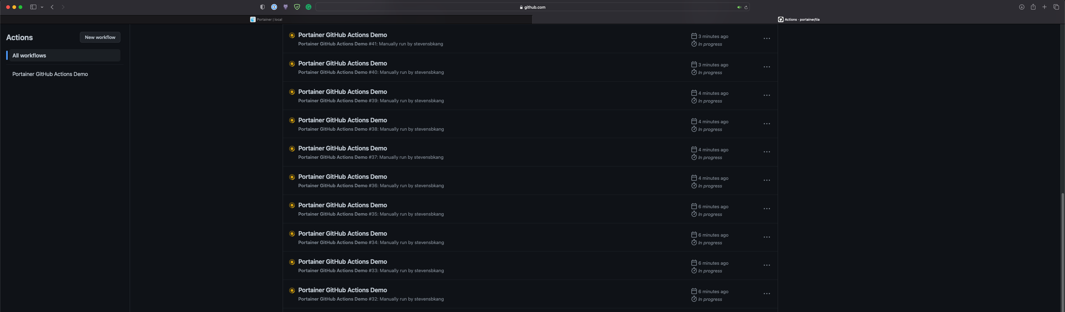Click "4 minutes ago" on run #36
This screenshot has height=312, width=1065.
(713, 178)
